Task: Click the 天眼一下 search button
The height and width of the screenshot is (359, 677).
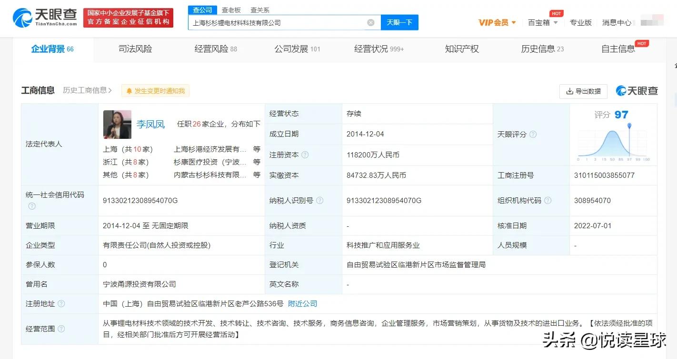Action: click(399, 22)
